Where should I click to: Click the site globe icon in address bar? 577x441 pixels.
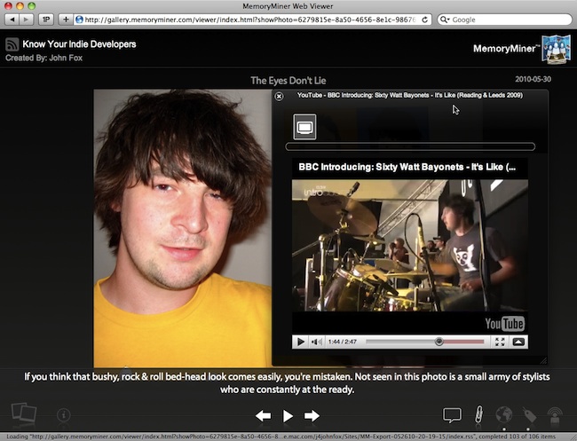pos(79,20)
